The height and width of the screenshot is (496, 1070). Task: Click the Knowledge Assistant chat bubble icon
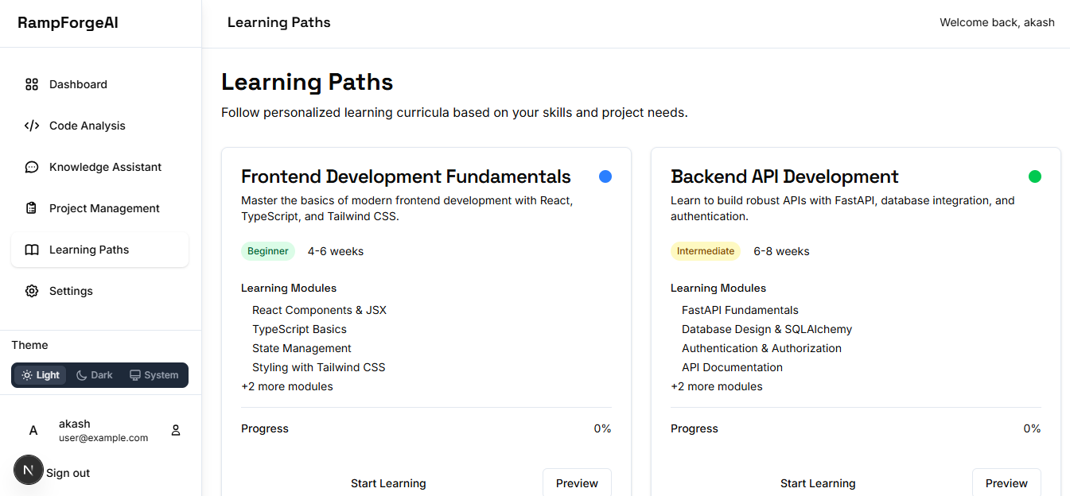[x=32, y=167]
